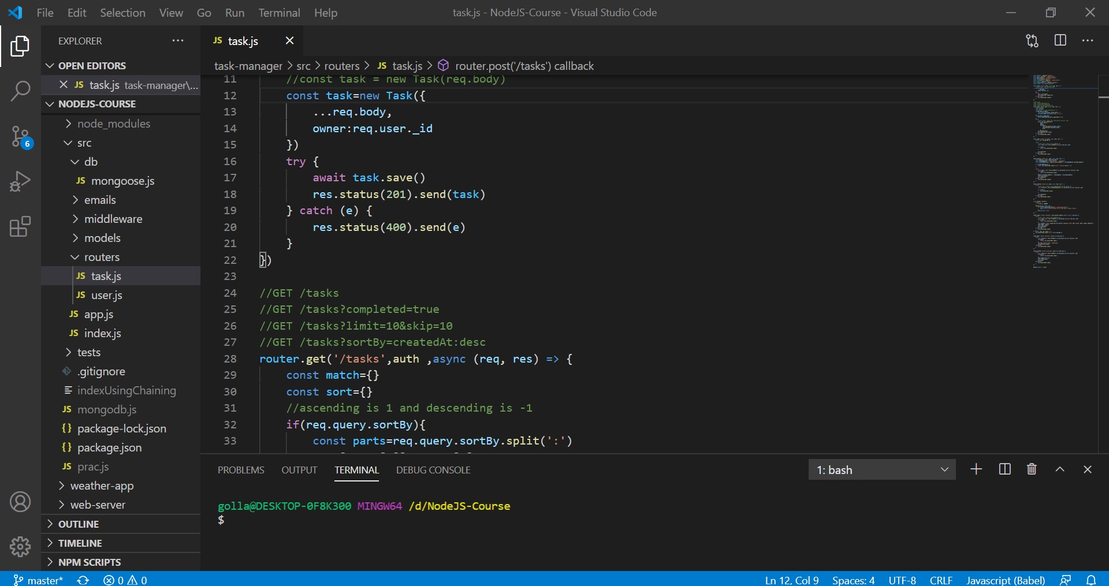The image size is (1109, 586).
Task: Click the feedback icon in status bar
Action: pyautogui.click(x=1065, y=580)
